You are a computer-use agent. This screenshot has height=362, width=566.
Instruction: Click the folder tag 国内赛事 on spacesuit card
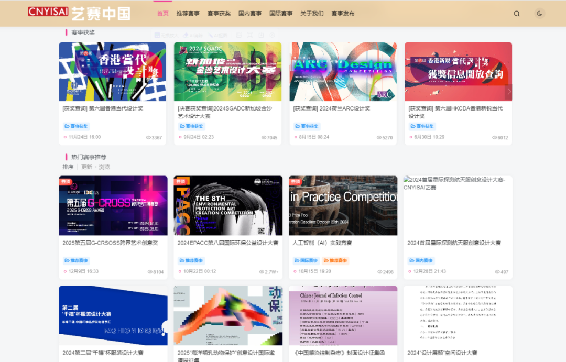click(422, 260)
